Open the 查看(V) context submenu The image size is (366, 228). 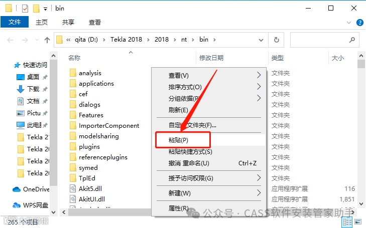[x=209, y=75]
